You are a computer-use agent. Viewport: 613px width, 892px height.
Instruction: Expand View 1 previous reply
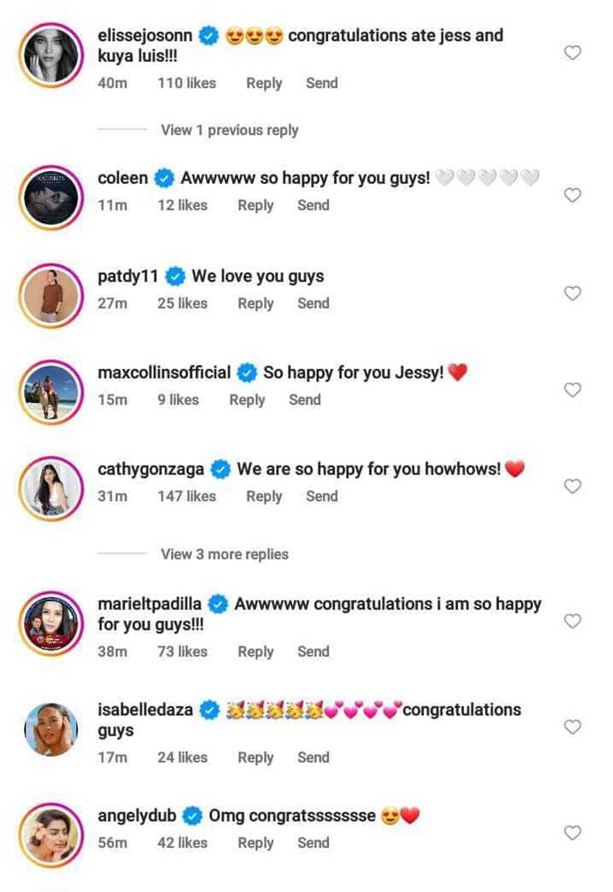(229, 130)
